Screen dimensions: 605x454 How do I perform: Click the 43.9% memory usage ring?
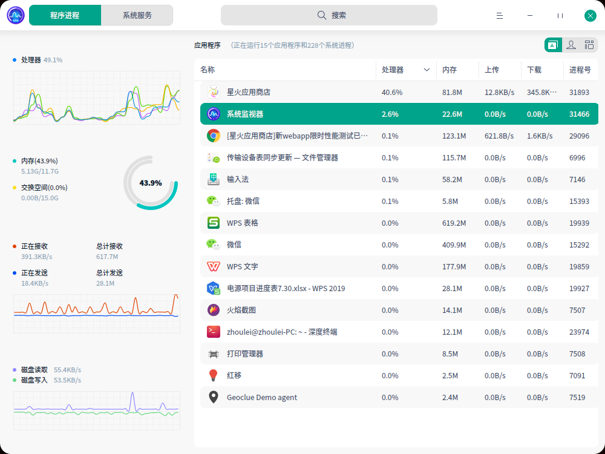tap(151, 183)
